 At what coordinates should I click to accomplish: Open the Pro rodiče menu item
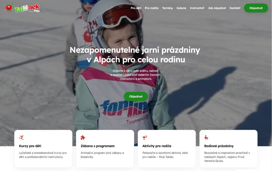coord(152,8)
